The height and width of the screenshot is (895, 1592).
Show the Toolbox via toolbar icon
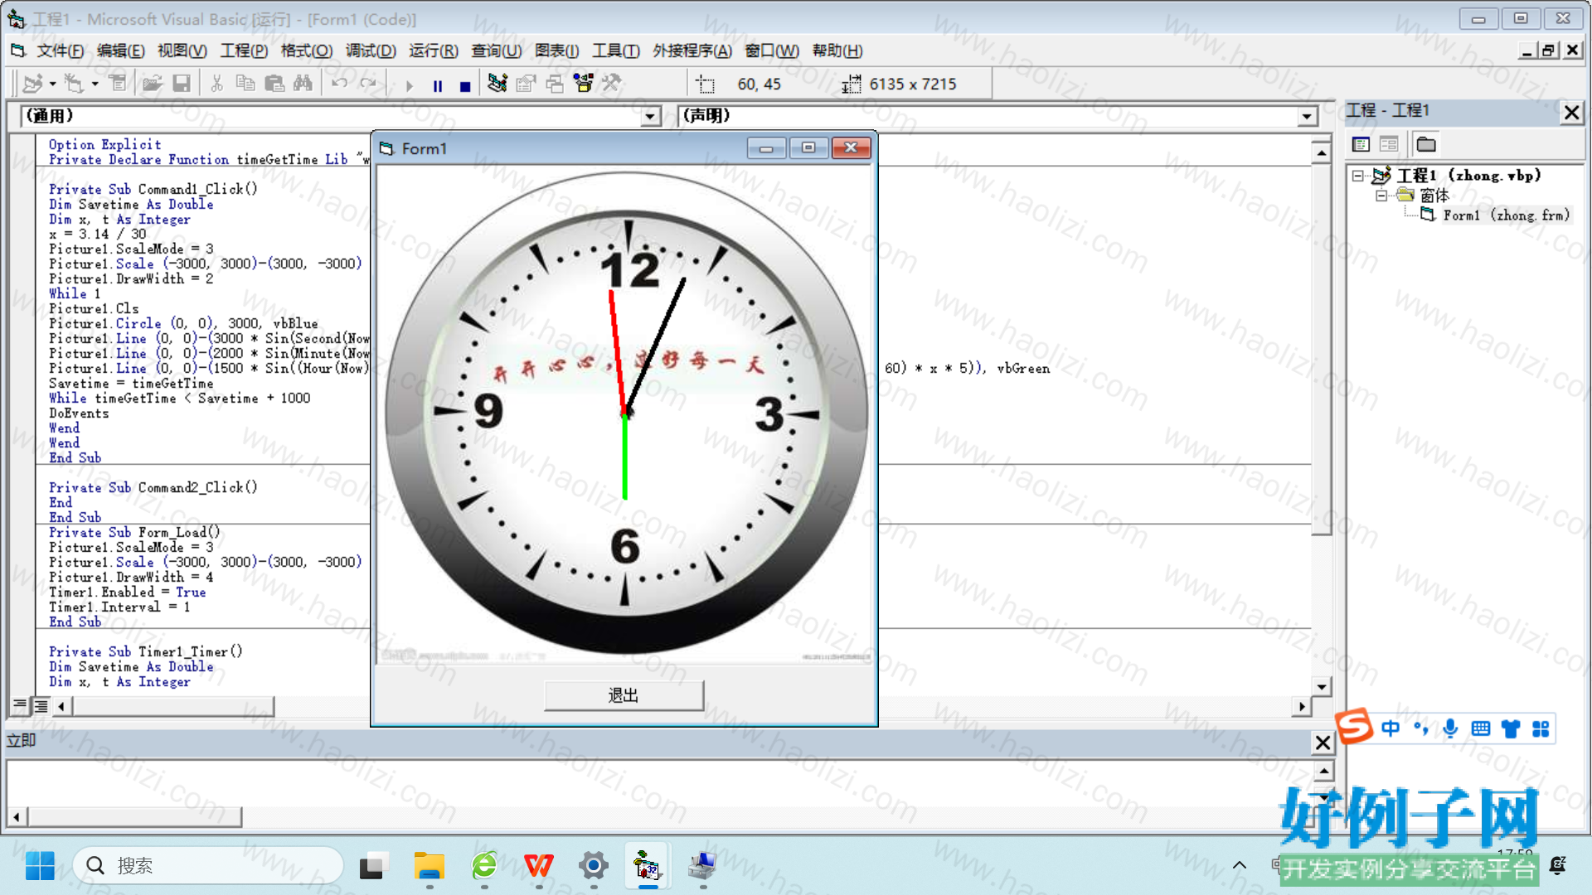[612, 84]
